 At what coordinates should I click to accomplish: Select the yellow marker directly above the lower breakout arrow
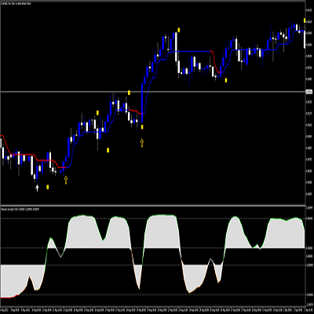[x=142, y=127]
